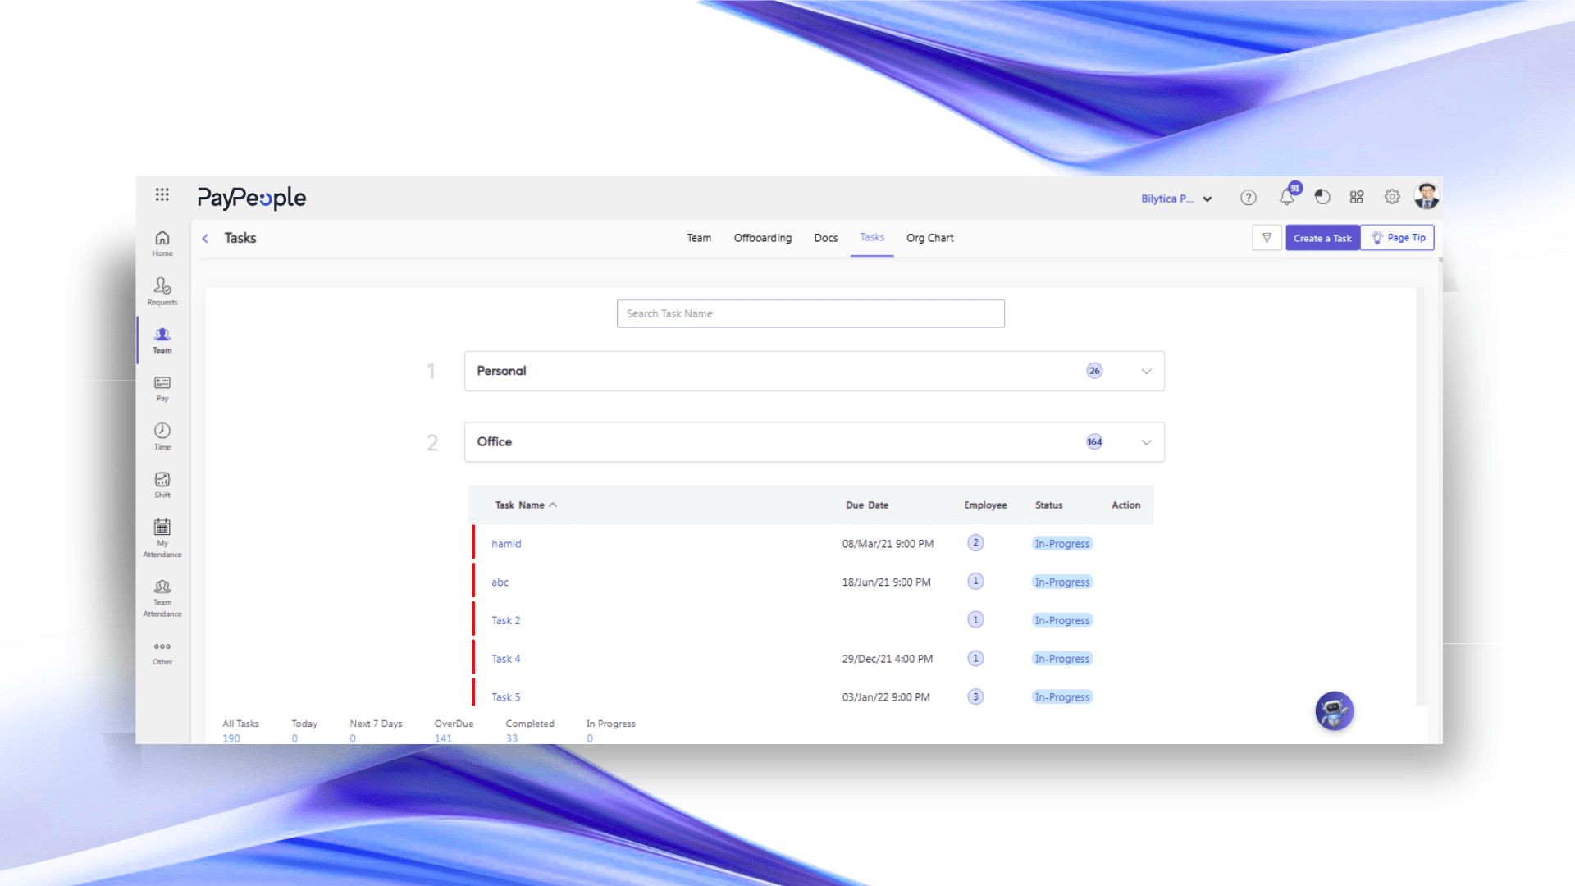Click the Search Task Name field

pos(810,313)
